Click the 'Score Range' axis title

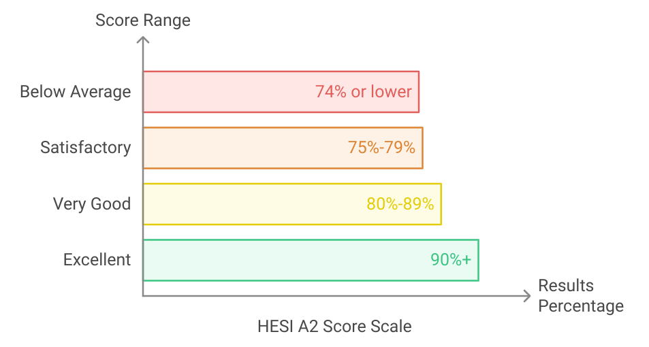pyautogui.click(x=143, y=20)
